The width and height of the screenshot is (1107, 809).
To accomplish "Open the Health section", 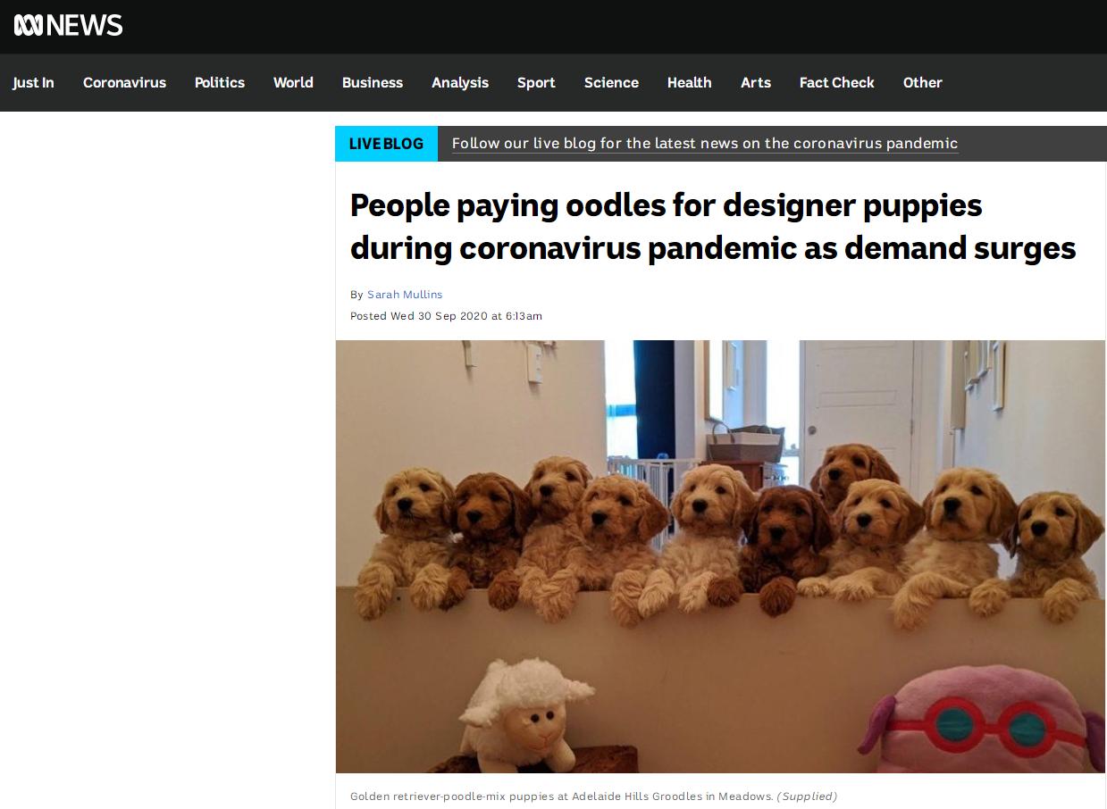I will 690,82.
